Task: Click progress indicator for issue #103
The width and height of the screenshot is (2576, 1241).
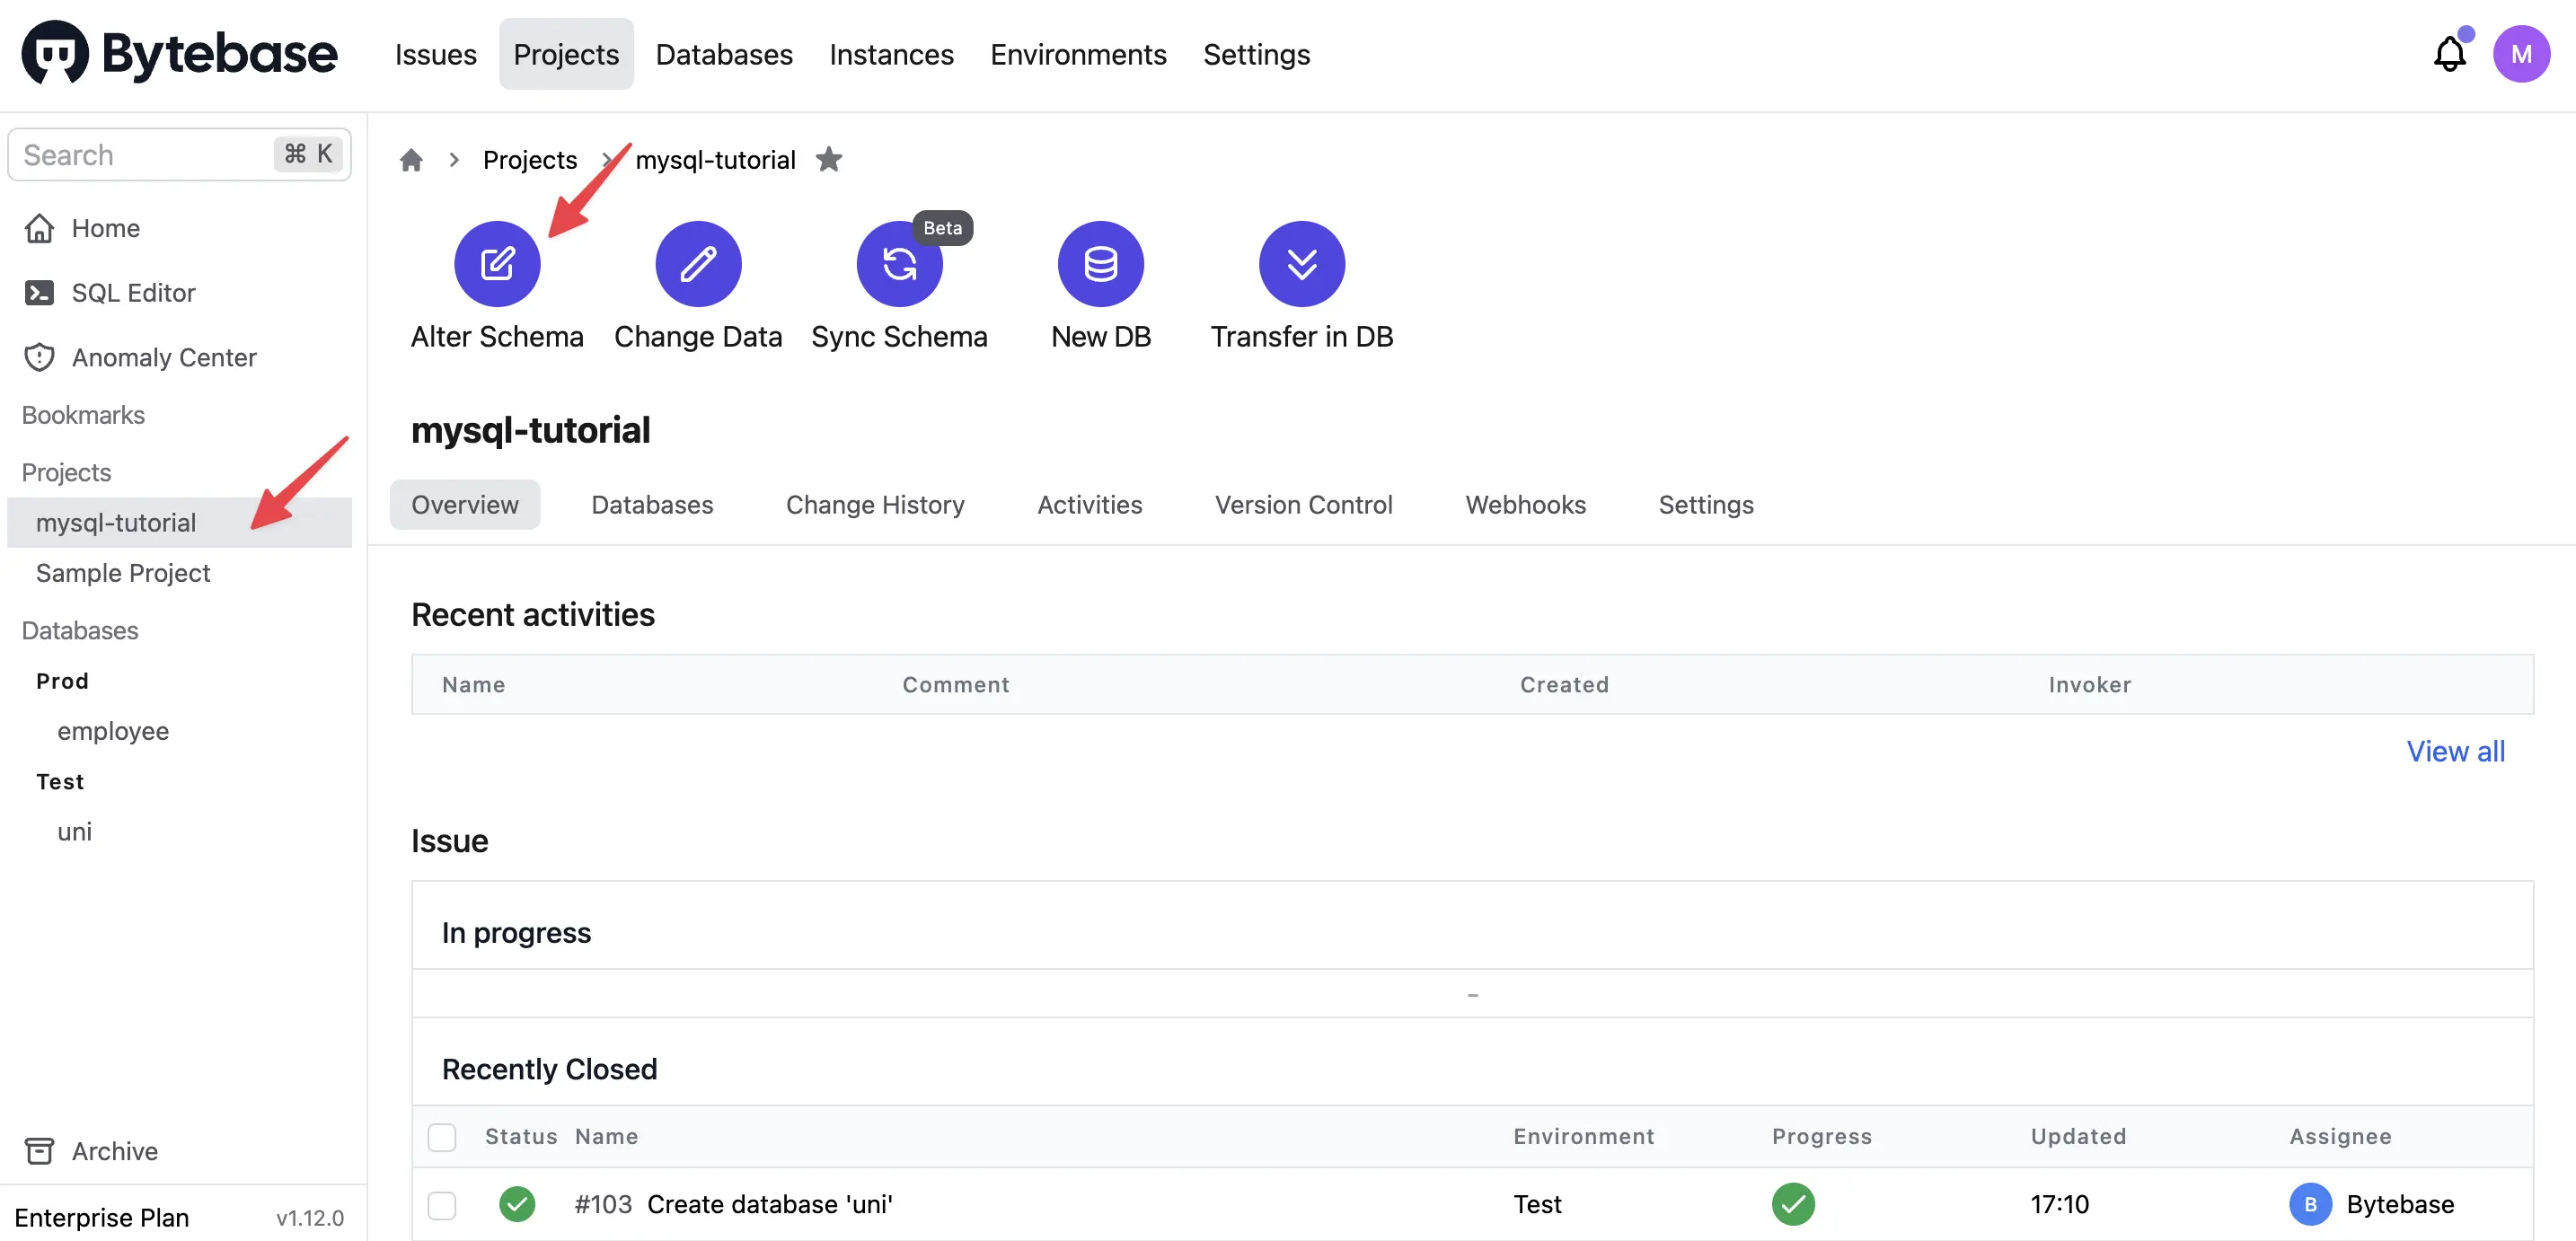Action: (1793, 1204)
